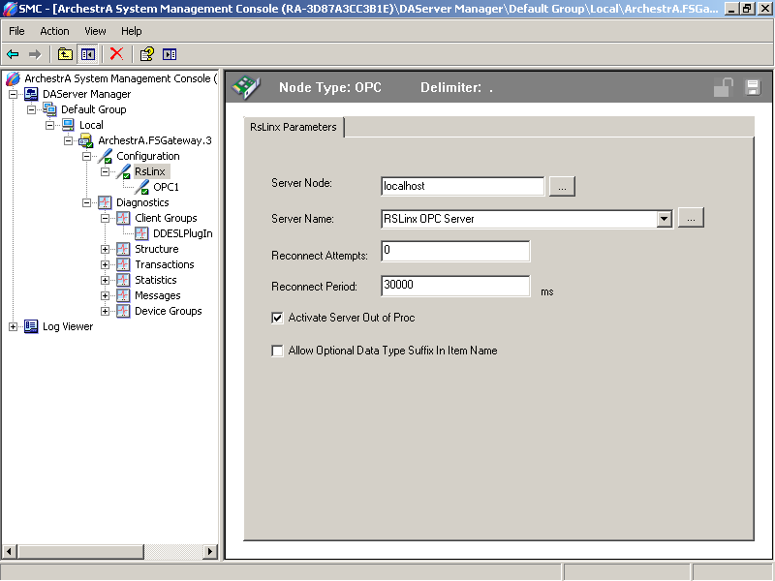The image size is (775, 581).
Task: Click the Reconnect Period input field
Action: [x=455, y=286]
